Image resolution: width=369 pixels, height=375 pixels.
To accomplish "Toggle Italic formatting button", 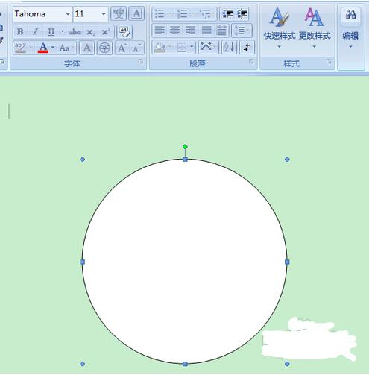I will [35, 32].
